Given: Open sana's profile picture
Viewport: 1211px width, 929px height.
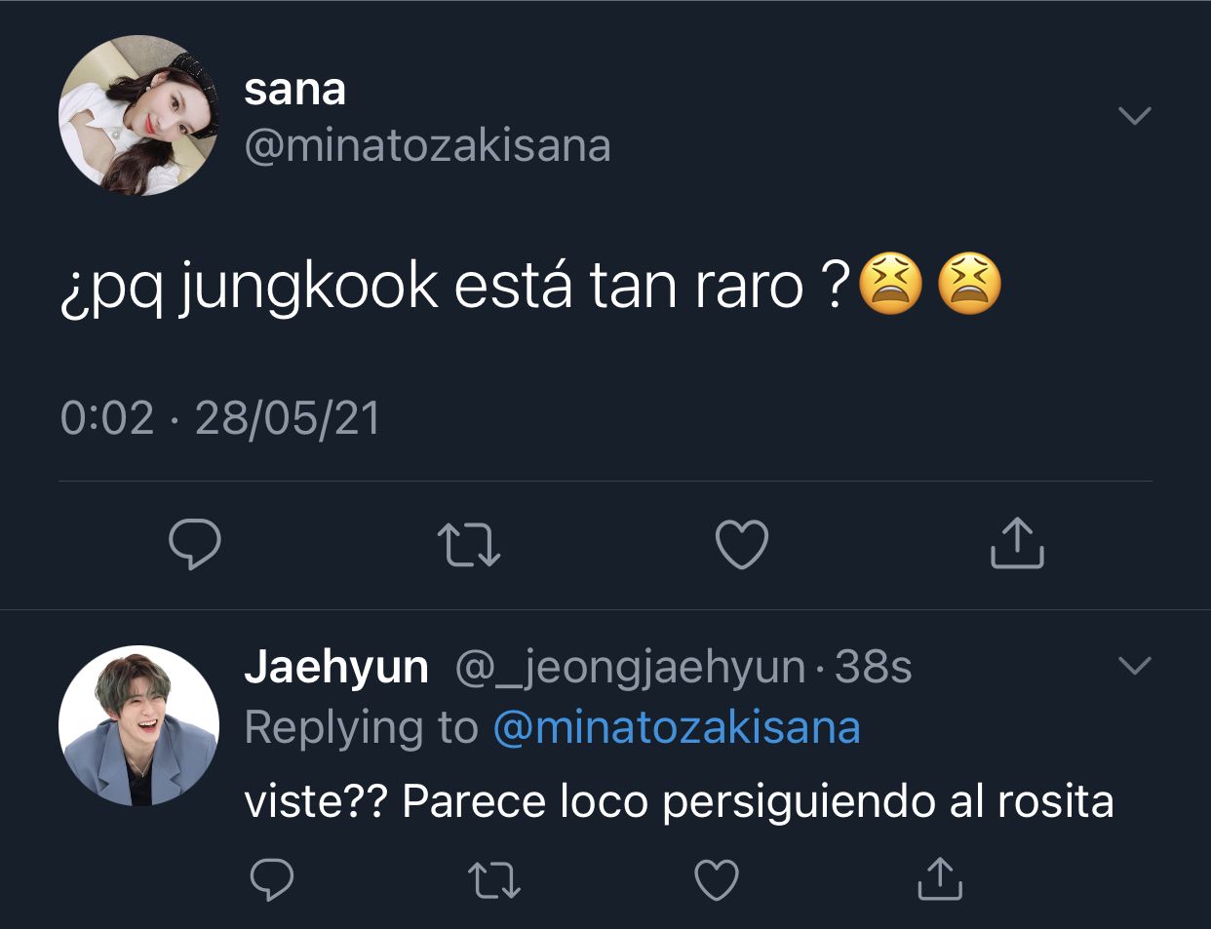Looking at the screenshot, I should [x=138, y=115].
